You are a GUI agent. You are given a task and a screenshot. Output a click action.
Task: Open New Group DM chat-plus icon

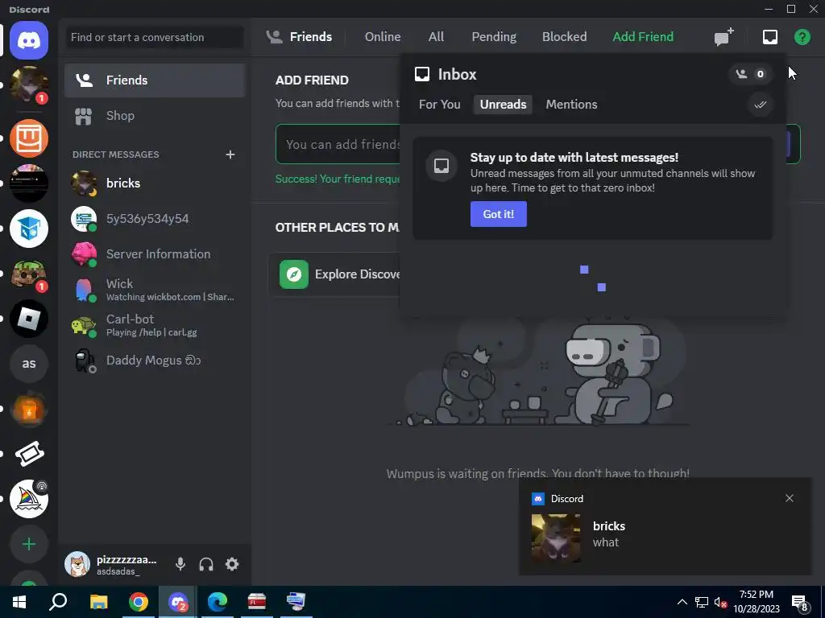724,37
